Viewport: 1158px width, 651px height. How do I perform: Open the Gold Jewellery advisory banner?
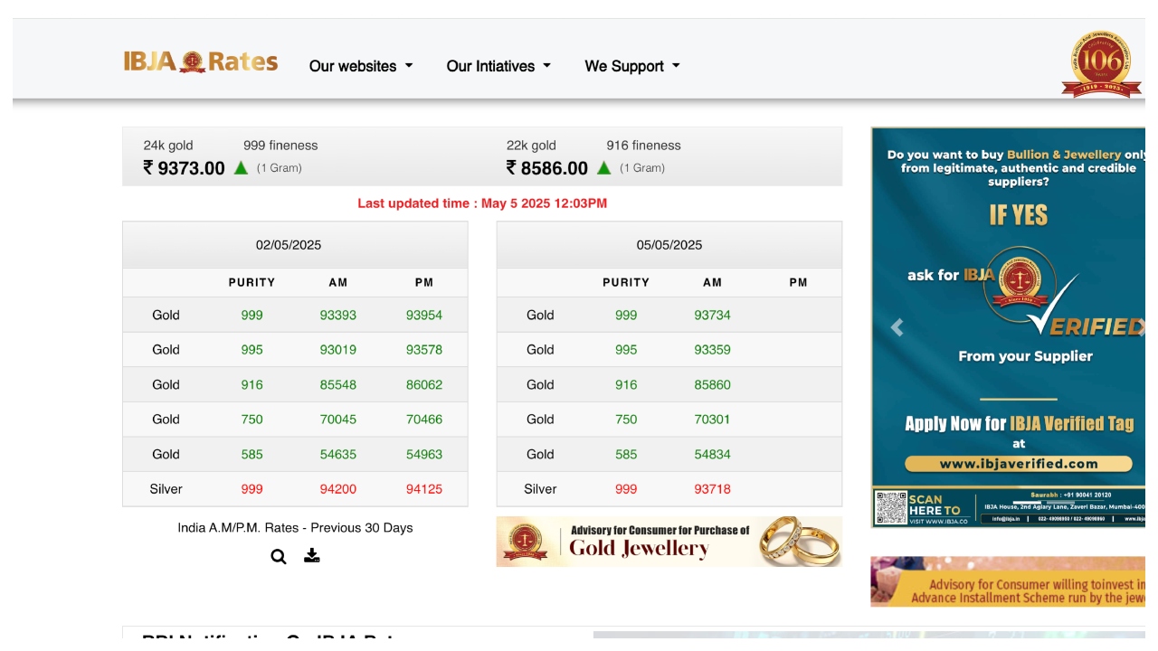(x=669, y=542)
